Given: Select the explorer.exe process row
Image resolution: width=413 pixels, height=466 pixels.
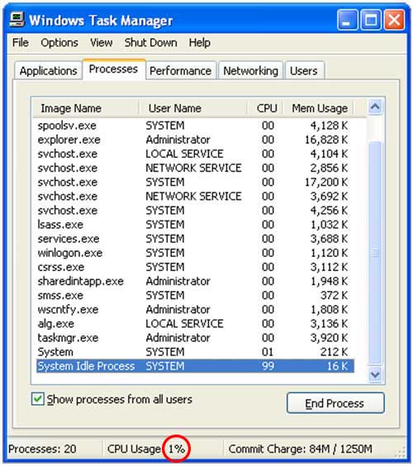Looking at the screenshot, I should click(x=195, y=140).
